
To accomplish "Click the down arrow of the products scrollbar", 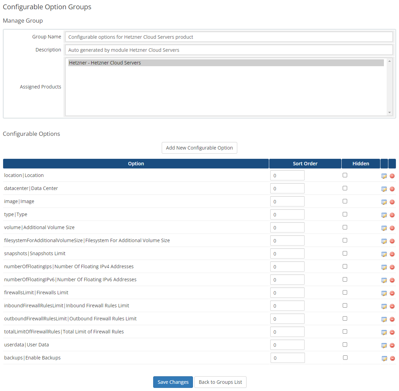I will (x=389, y=113).
